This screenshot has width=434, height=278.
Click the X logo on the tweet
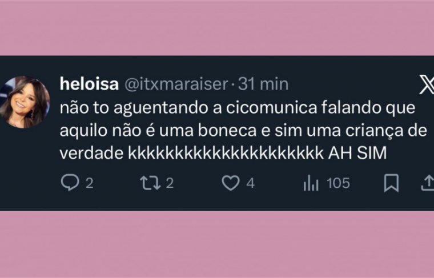425,86
